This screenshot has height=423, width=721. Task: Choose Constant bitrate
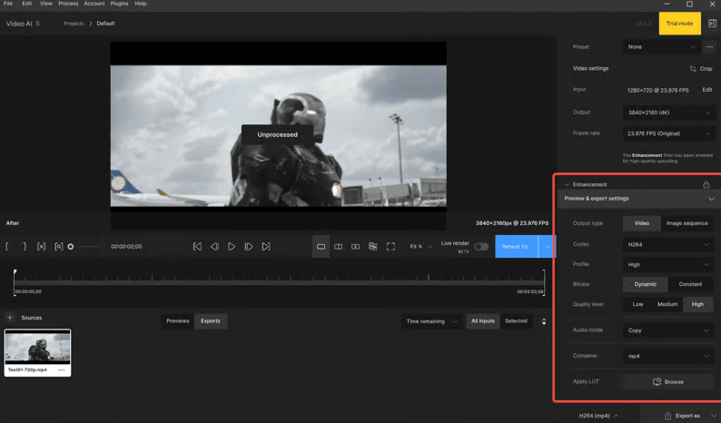tap(690, 284)
